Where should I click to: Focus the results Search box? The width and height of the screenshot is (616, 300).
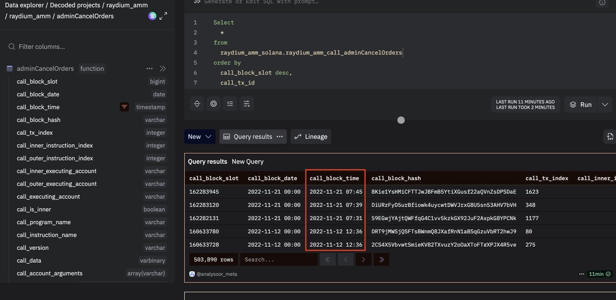[278, 259]
